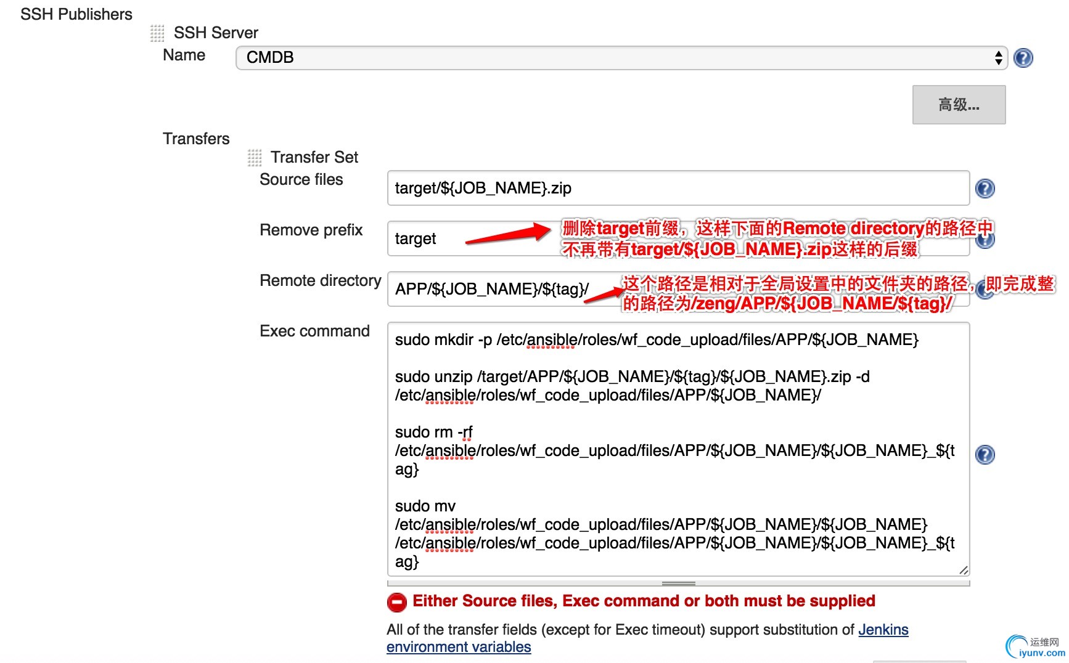The image size is (1069, 663).
Task: Click the 高级... advanced button
Action: tap(959, 105)
